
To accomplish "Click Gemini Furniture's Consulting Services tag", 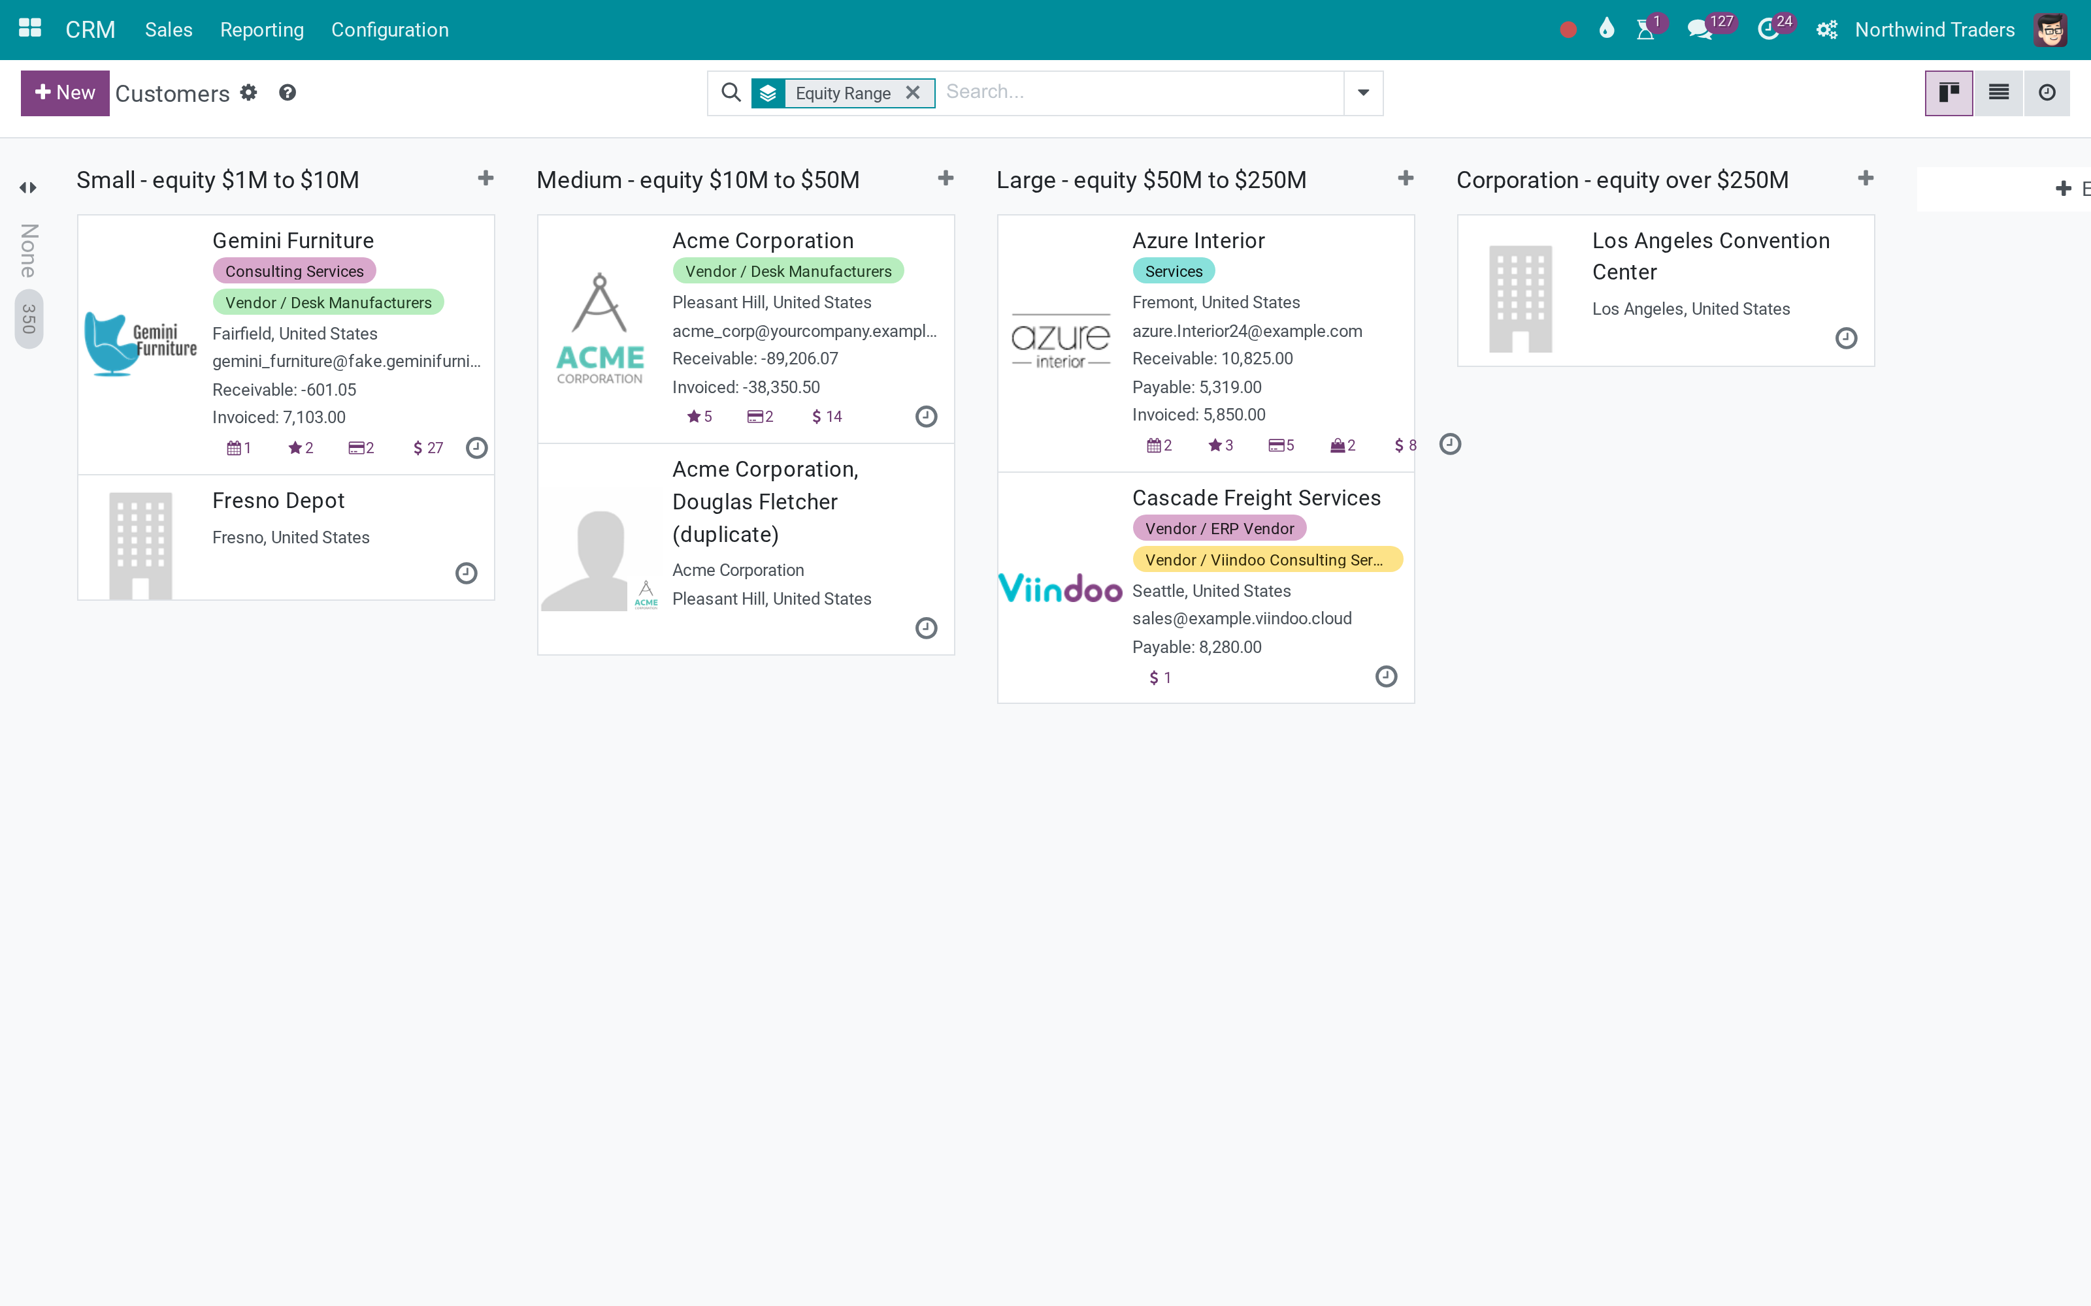I will [295, 271].
